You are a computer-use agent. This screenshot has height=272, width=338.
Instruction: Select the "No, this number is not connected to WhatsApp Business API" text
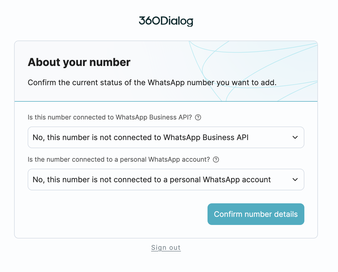(141, 137)
